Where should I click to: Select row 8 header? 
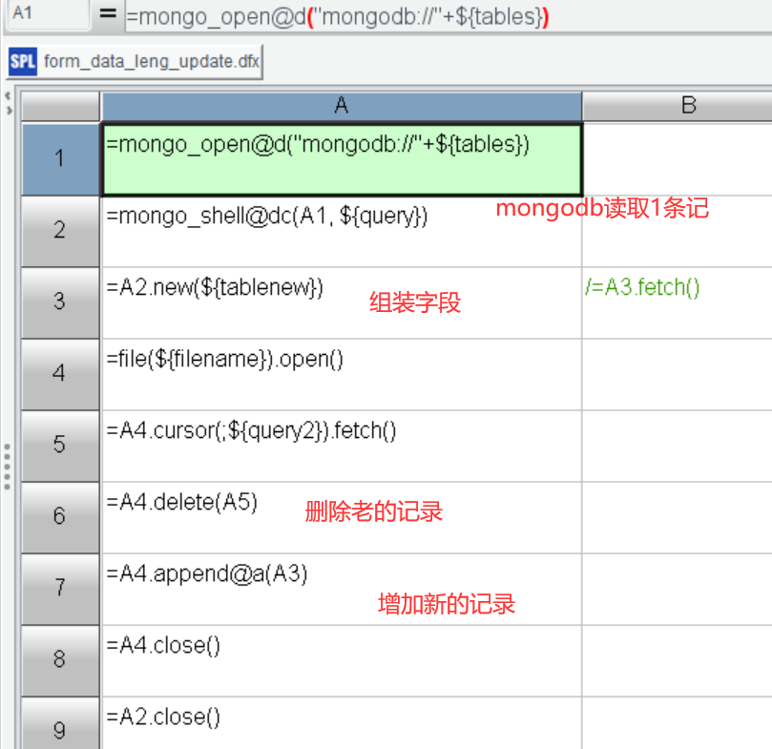pos(60,660)
